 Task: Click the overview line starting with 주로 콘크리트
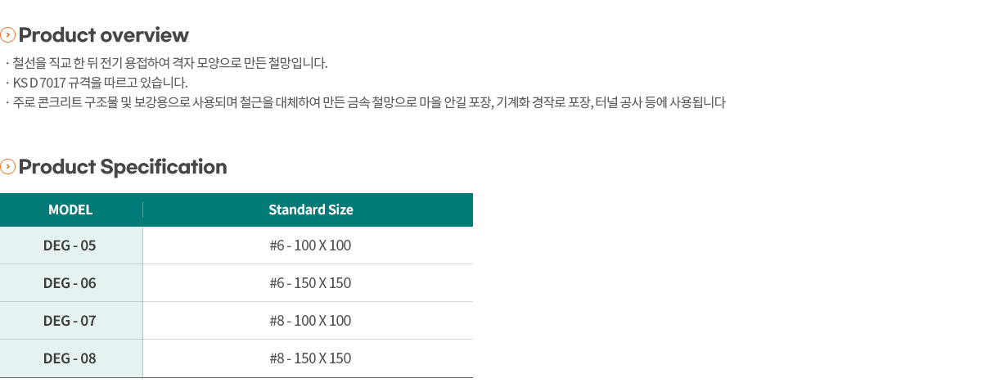[365, 102]
